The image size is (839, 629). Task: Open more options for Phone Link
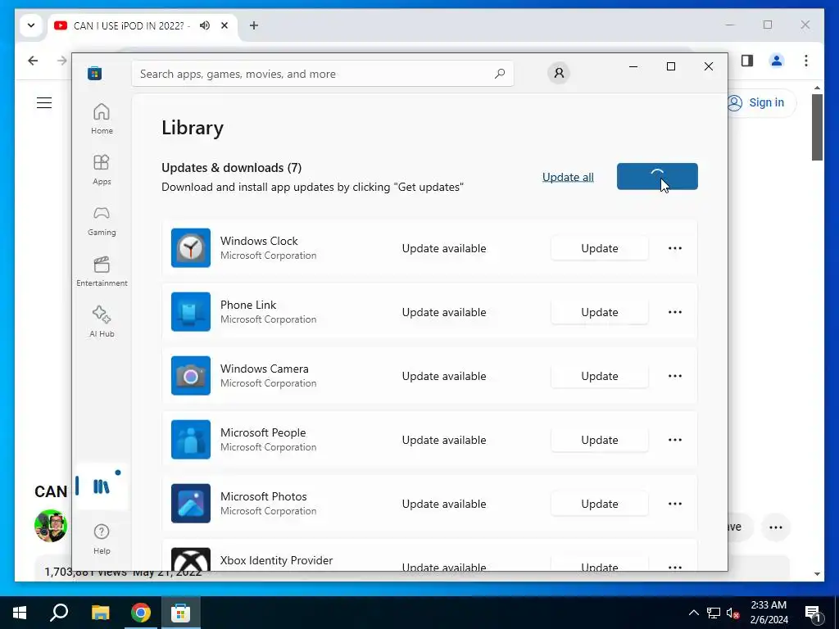tap(675, 312)
